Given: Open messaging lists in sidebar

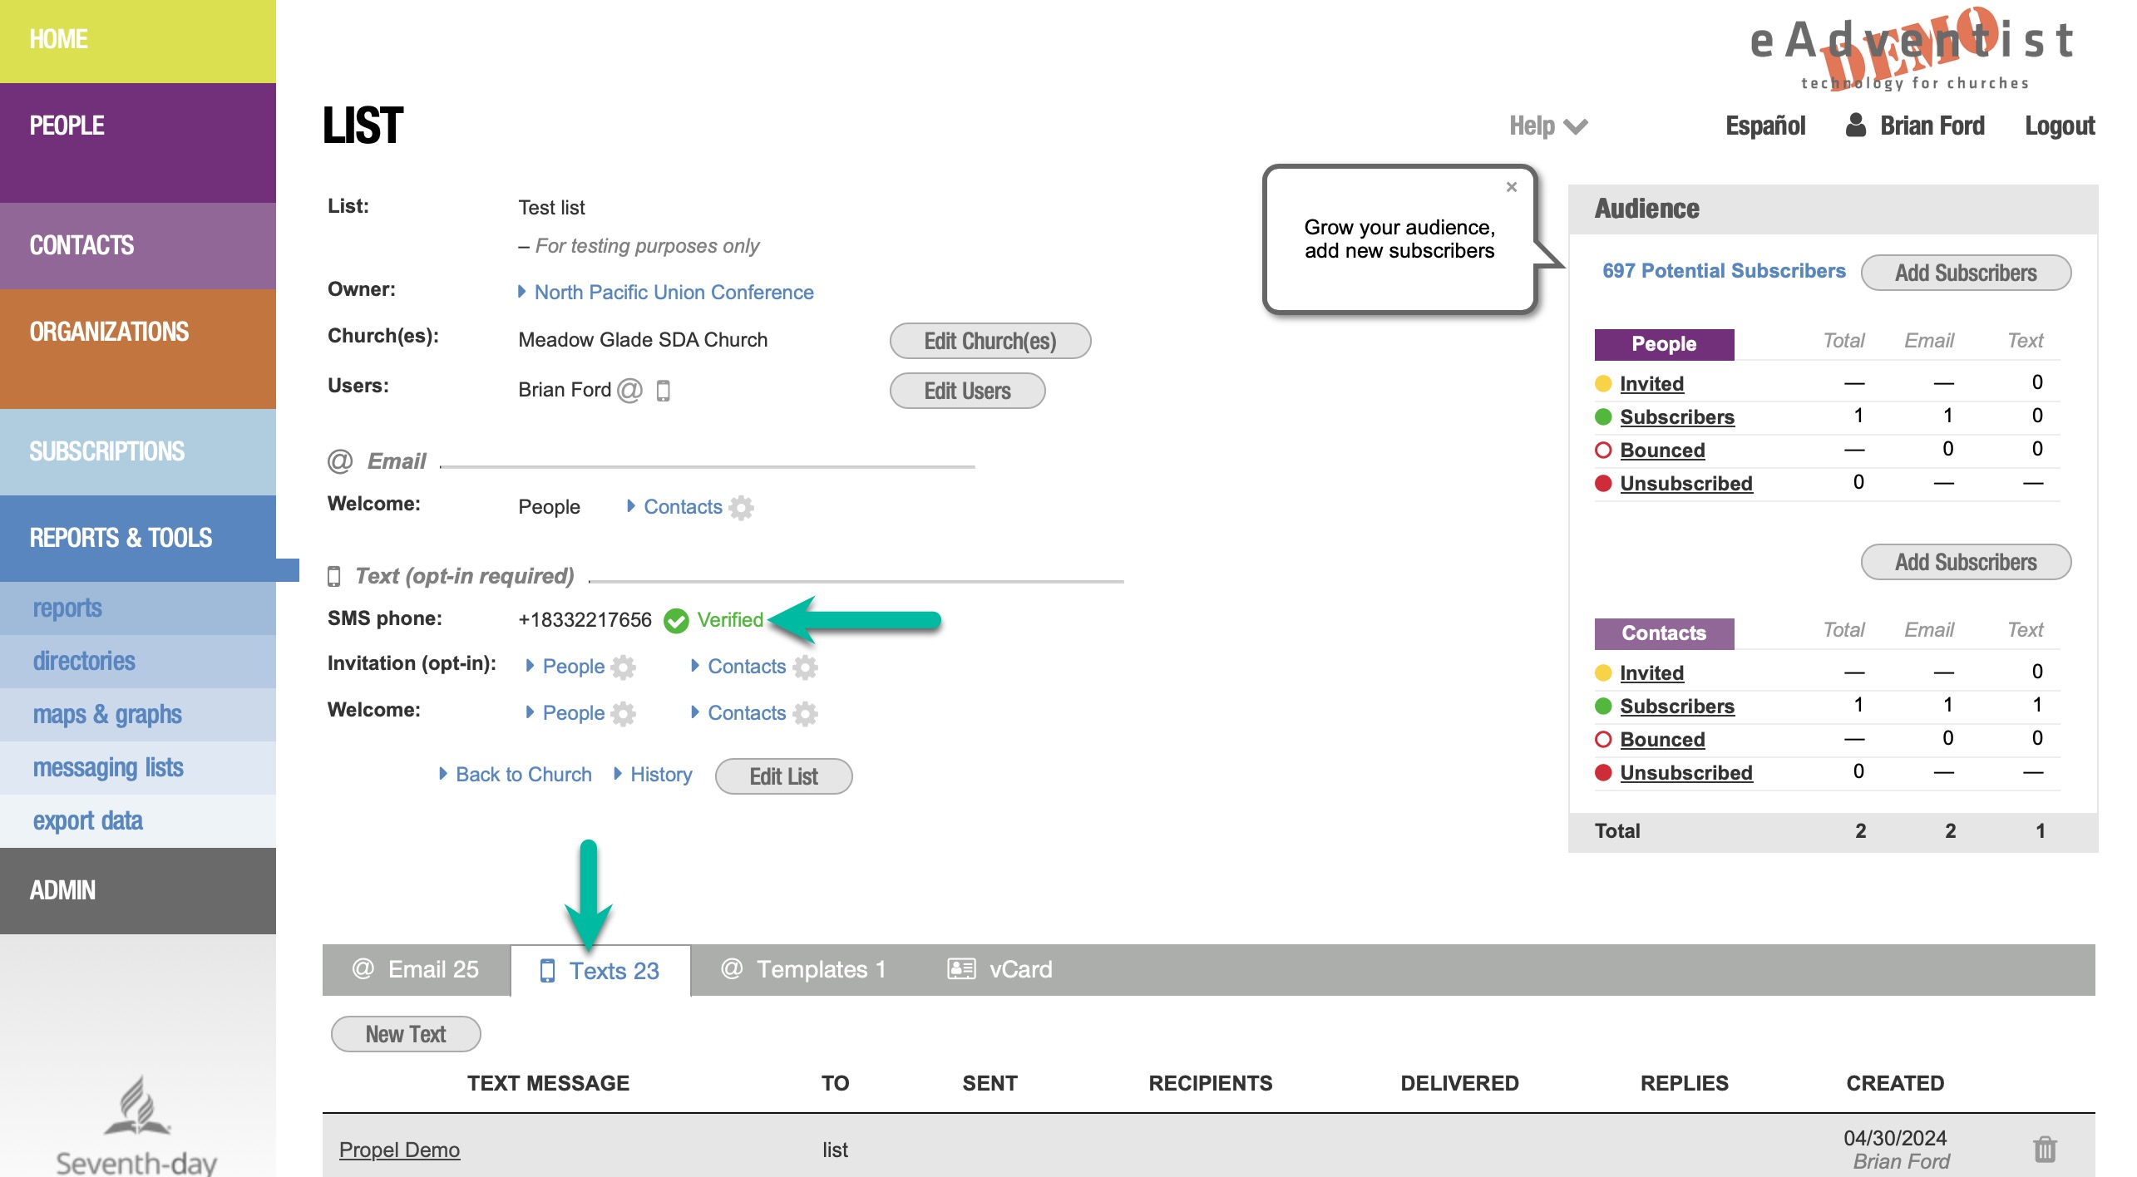Looking at the screenshot, I should (108, 767).
